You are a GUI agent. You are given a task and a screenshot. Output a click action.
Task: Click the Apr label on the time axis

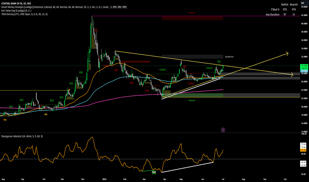coord(165,179)
